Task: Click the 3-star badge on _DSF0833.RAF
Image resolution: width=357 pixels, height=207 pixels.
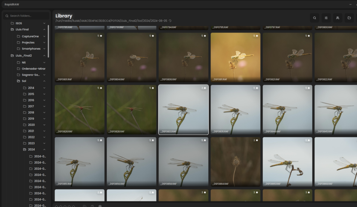Action: tap(204, 88)
